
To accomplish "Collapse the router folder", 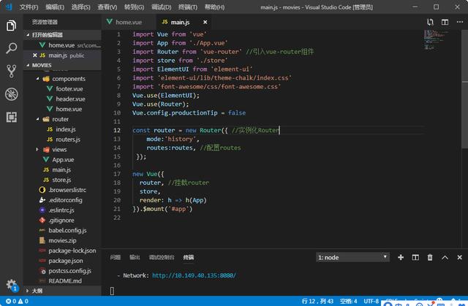I will [x=37, y=119].
